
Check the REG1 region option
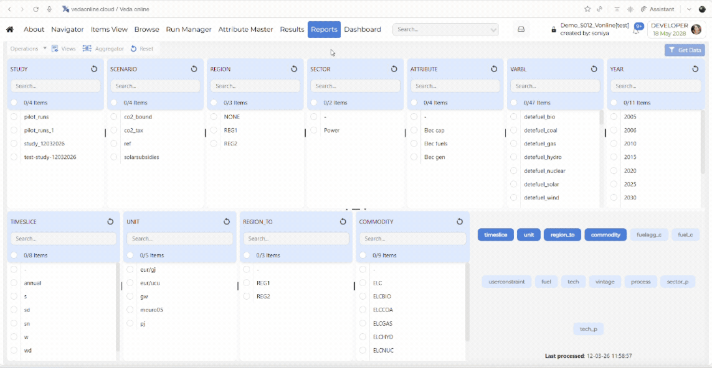(x=214, y=130)
